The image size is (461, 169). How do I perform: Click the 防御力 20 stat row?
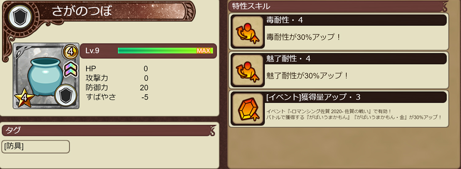pos(117,88)
